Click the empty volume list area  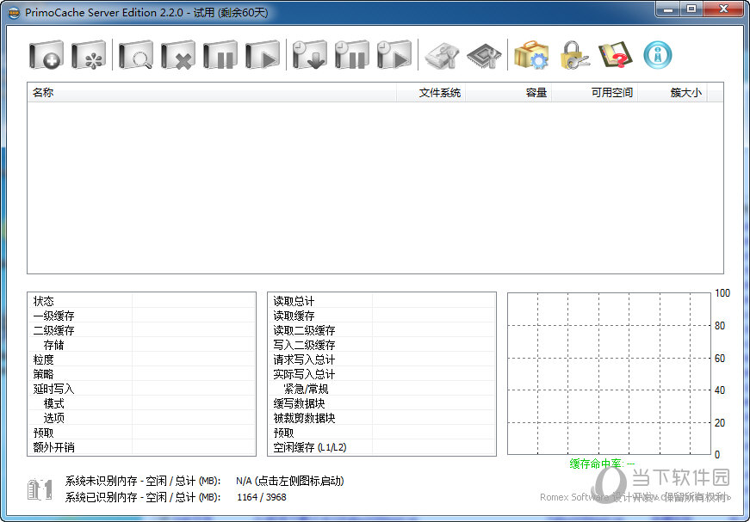pos(375,187)
